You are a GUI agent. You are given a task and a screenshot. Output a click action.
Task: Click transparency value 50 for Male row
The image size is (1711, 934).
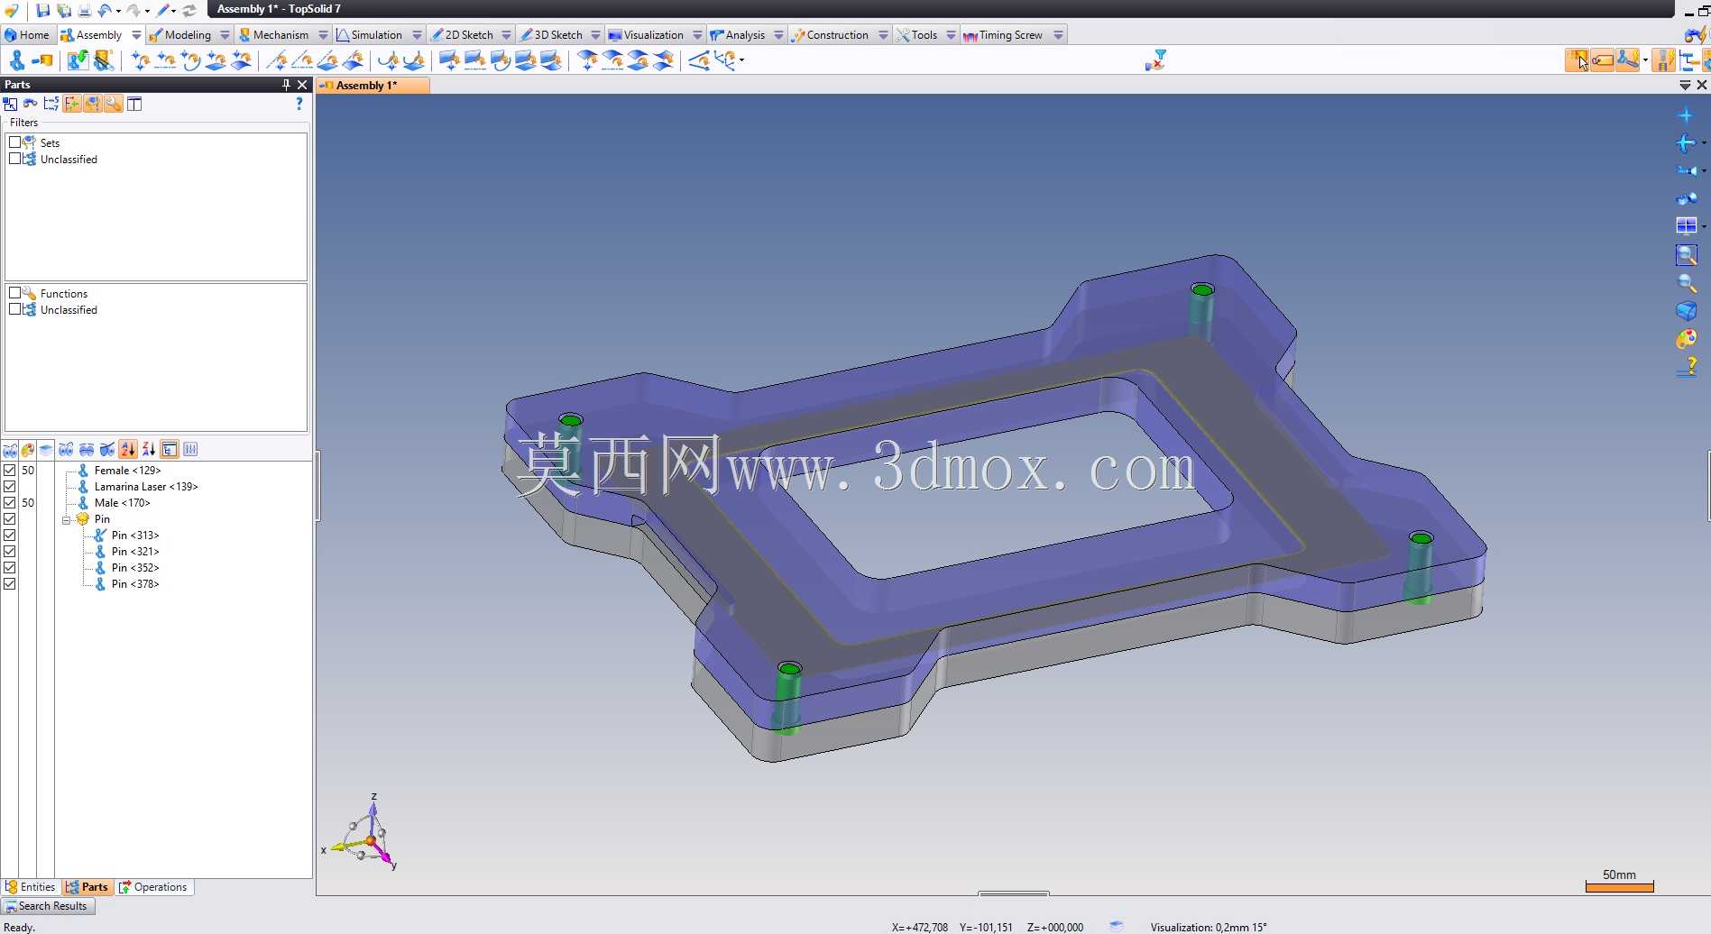click(x=28, y=502)
